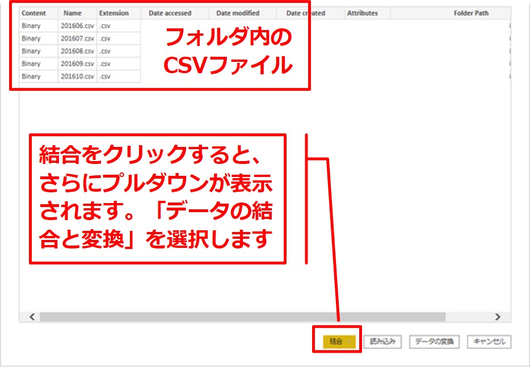Click the Binary cell in first row
Viewport: 530px width, 367px height.
pyautogui.click(x=31, y=26)
